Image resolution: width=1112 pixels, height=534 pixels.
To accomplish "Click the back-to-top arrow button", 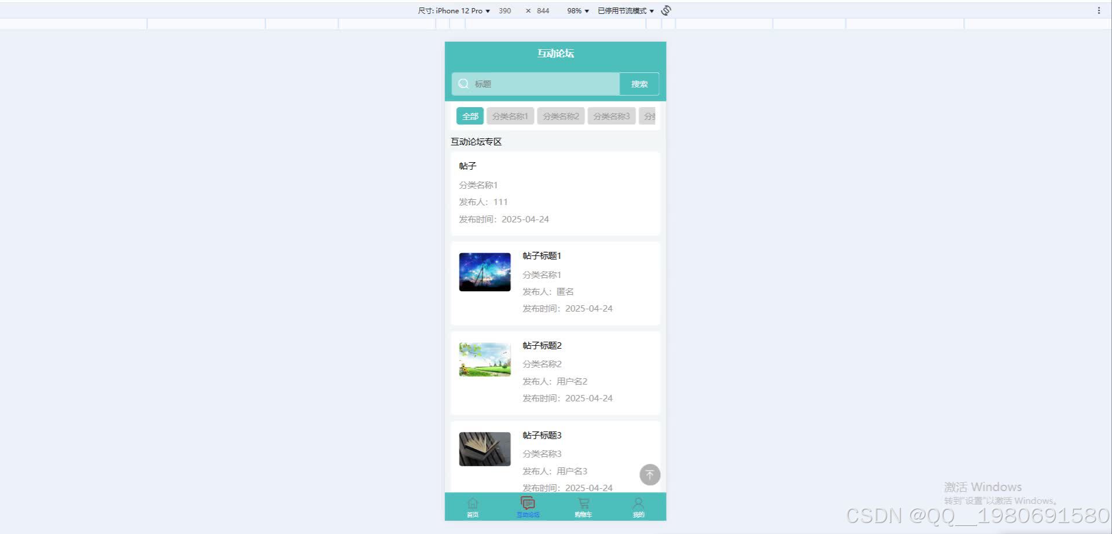I will point(649,474).
